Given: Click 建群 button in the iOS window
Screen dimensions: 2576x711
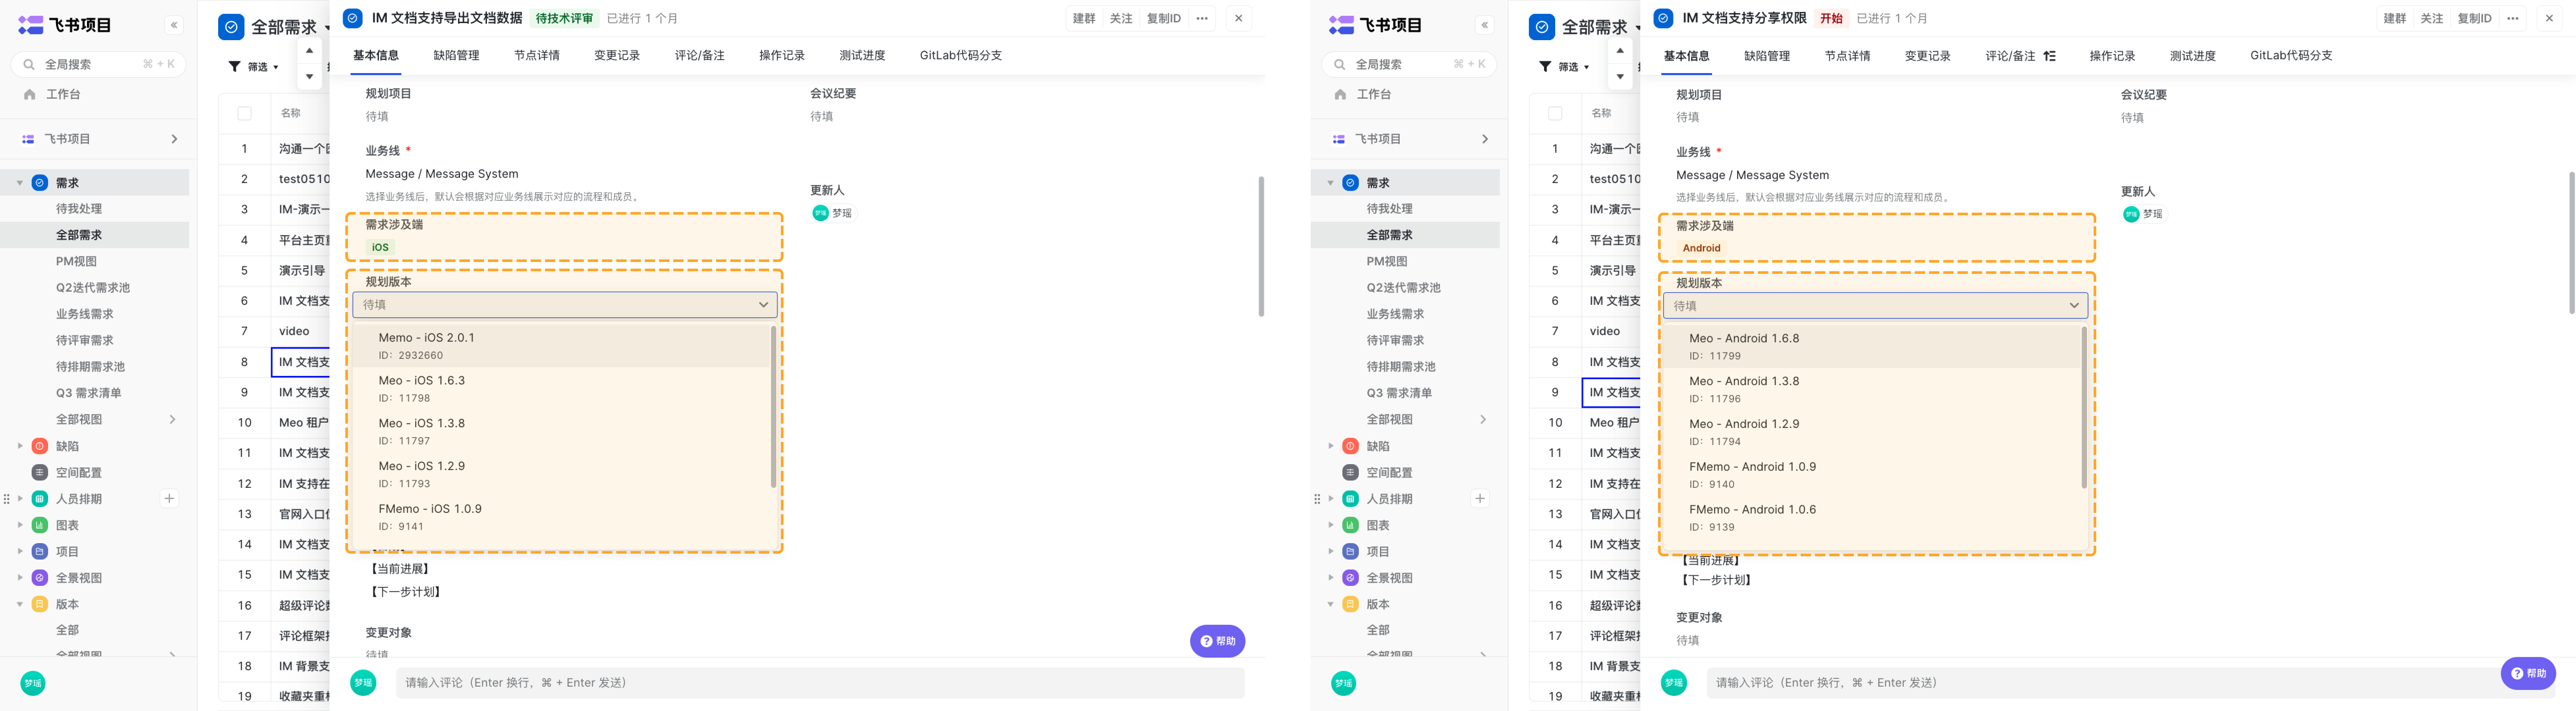Looking at the screenshot, I should click(1084, 18).
